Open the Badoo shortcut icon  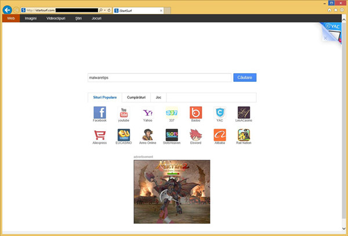[x=196, y=112]
